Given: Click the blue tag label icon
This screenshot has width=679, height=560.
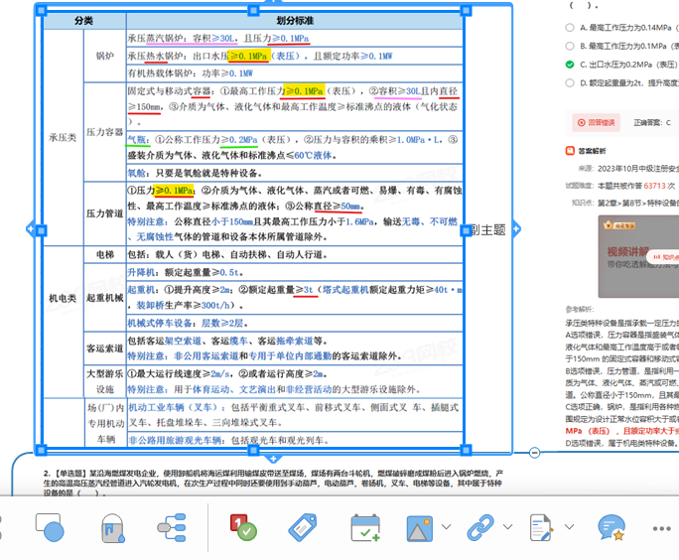Looking at the screenshot, I should pyautogui.click(x=302, y=527).
